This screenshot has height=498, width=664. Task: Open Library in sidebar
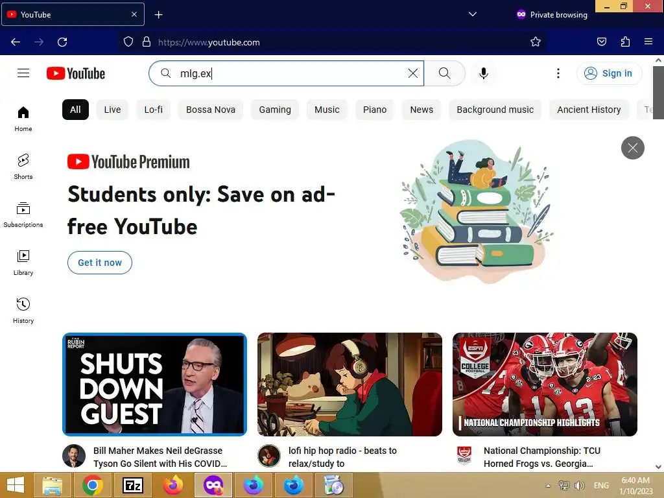tap(23, 263)
